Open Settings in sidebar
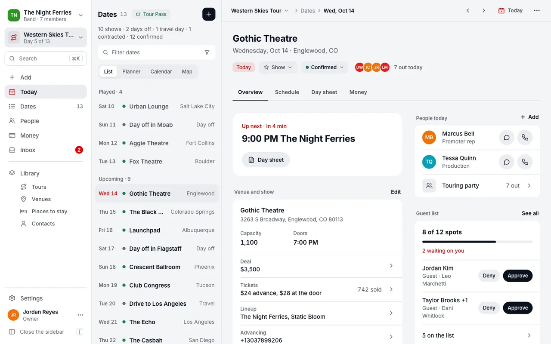The width and height of the screenshot is (551, 344). tap(46, 298)
